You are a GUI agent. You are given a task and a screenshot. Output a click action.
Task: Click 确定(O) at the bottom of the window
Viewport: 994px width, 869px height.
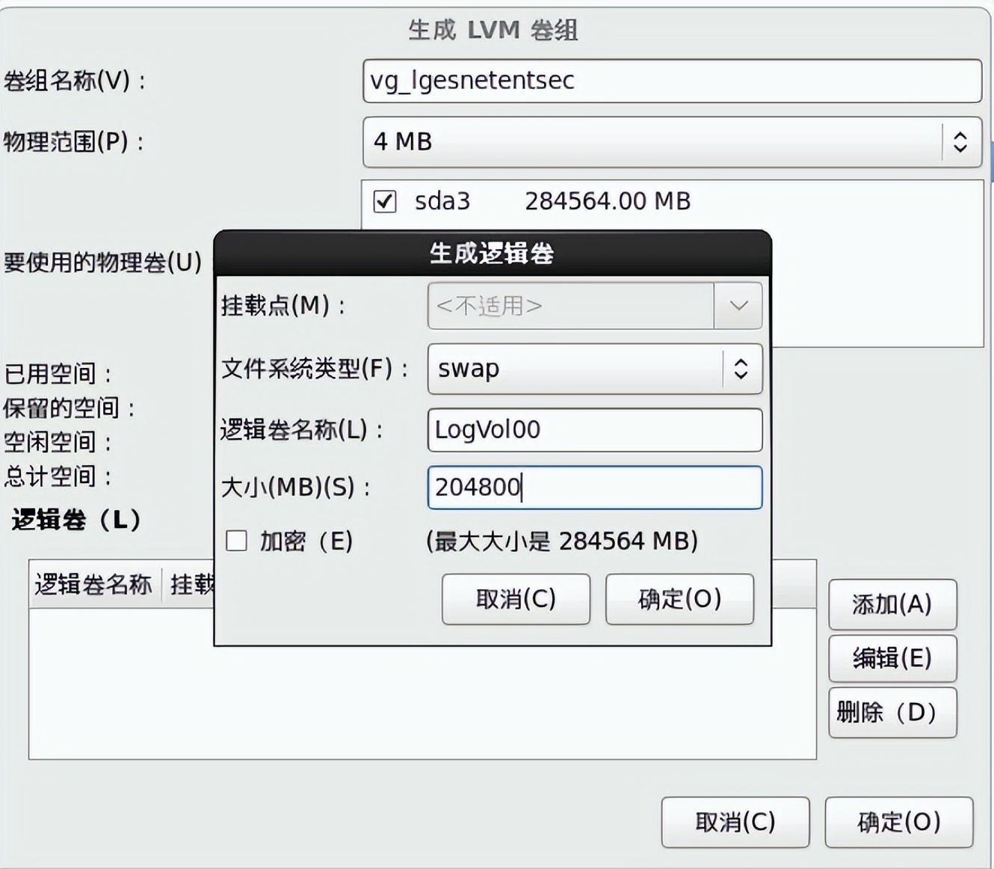(x=898, y=822)
